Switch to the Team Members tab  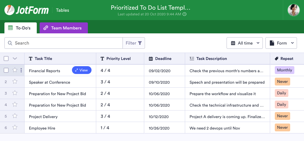pos(64,28)
